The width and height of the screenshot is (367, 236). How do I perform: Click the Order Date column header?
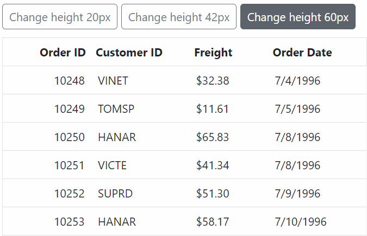pyautogui.click(x=302, y=53)
